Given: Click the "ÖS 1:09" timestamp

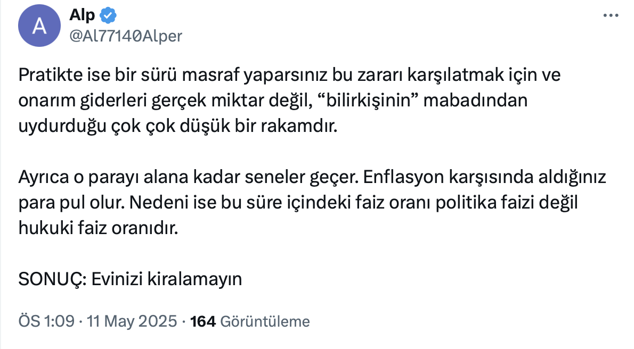Looking at the screenshot, I should 46,321.
